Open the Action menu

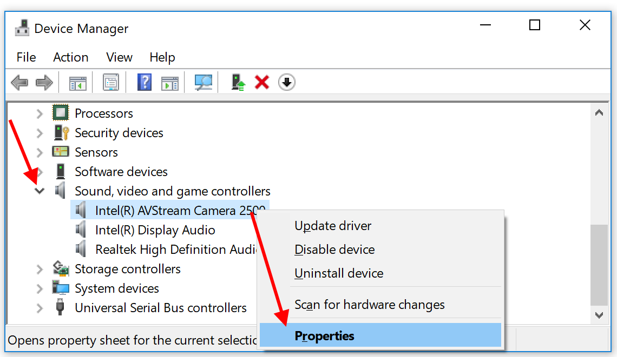70,57
